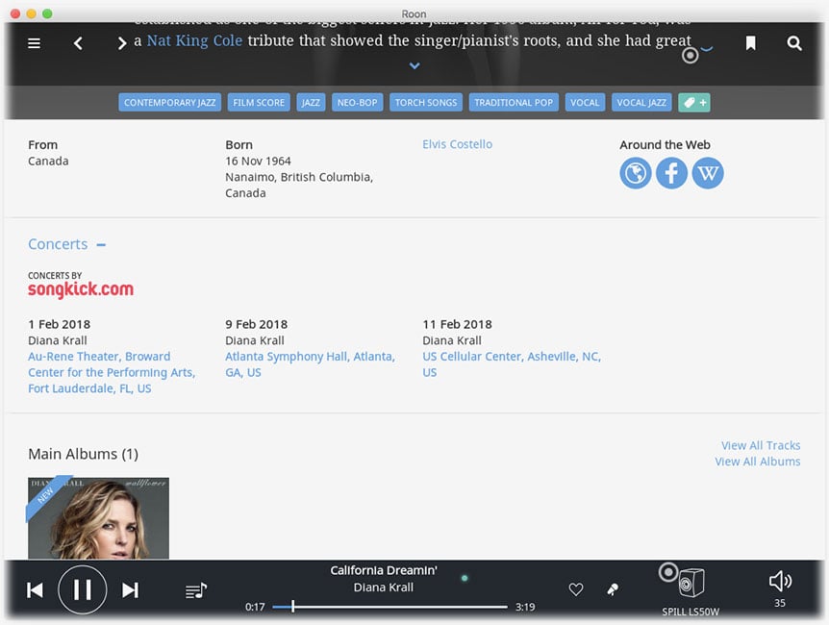Go back with the left arrow
The image size is (829, 625).
(78, 43)
